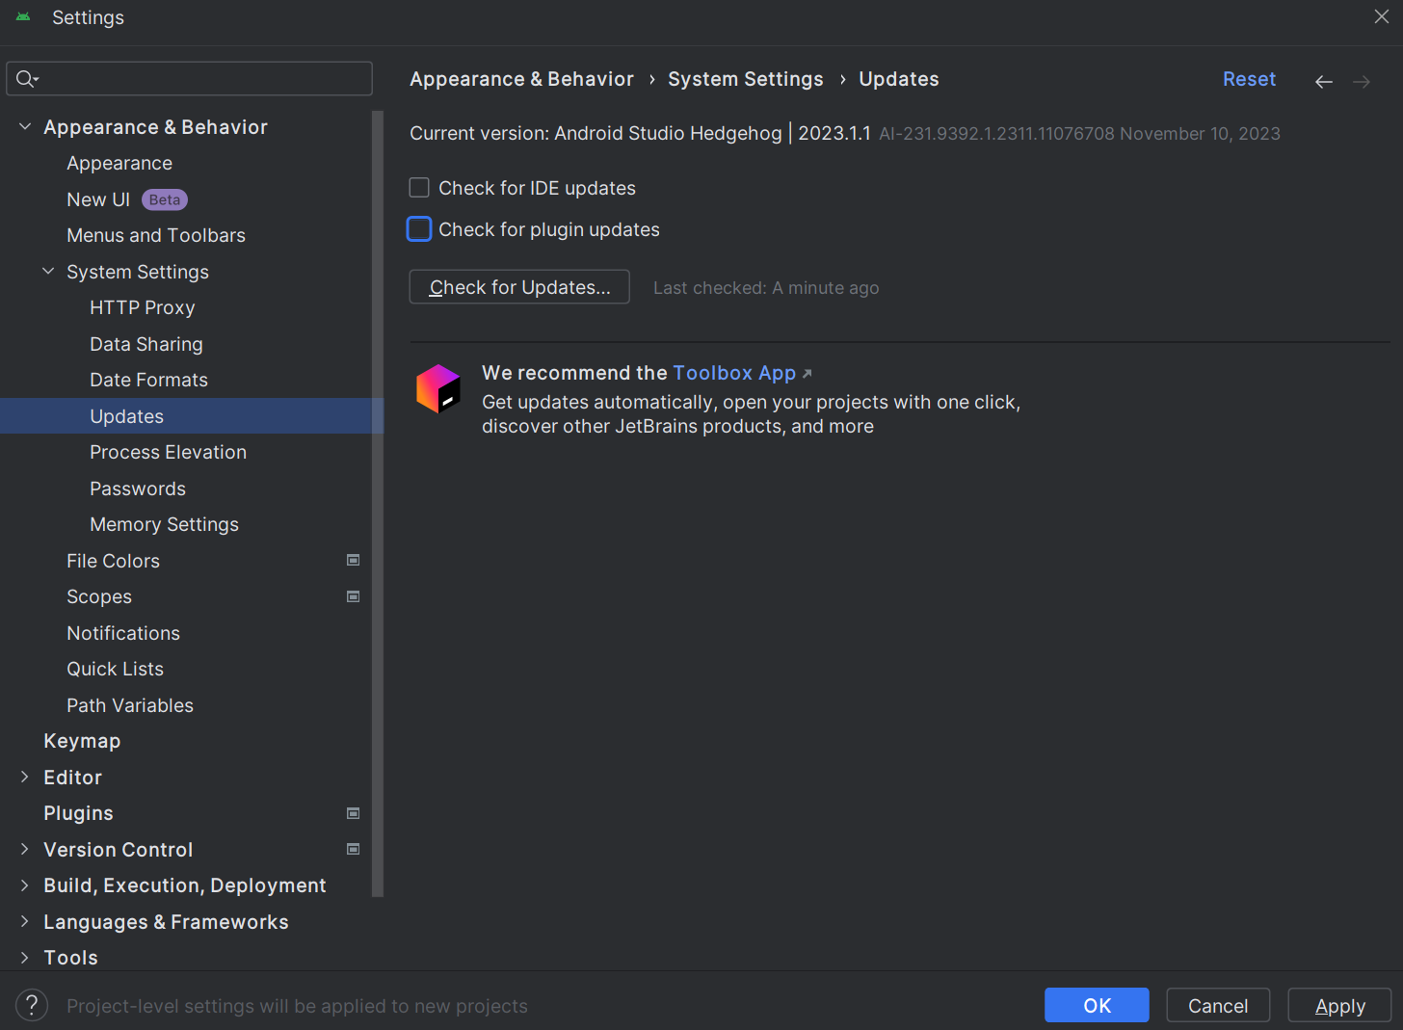
Task: Expand Build, Execution, Deployment section
Action: (25, 885)
